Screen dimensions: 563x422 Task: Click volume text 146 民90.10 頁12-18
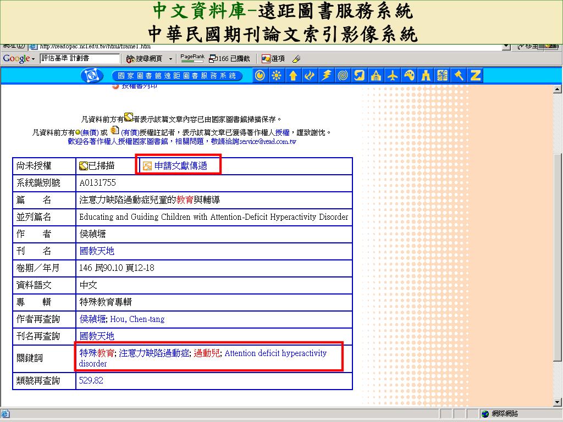[x=117, y=268]
